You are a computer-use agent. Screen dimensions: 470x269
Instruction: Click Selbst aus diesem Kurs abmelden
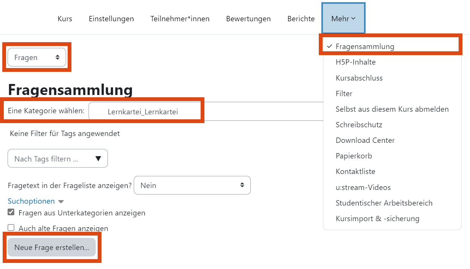(x=392, y=109)
